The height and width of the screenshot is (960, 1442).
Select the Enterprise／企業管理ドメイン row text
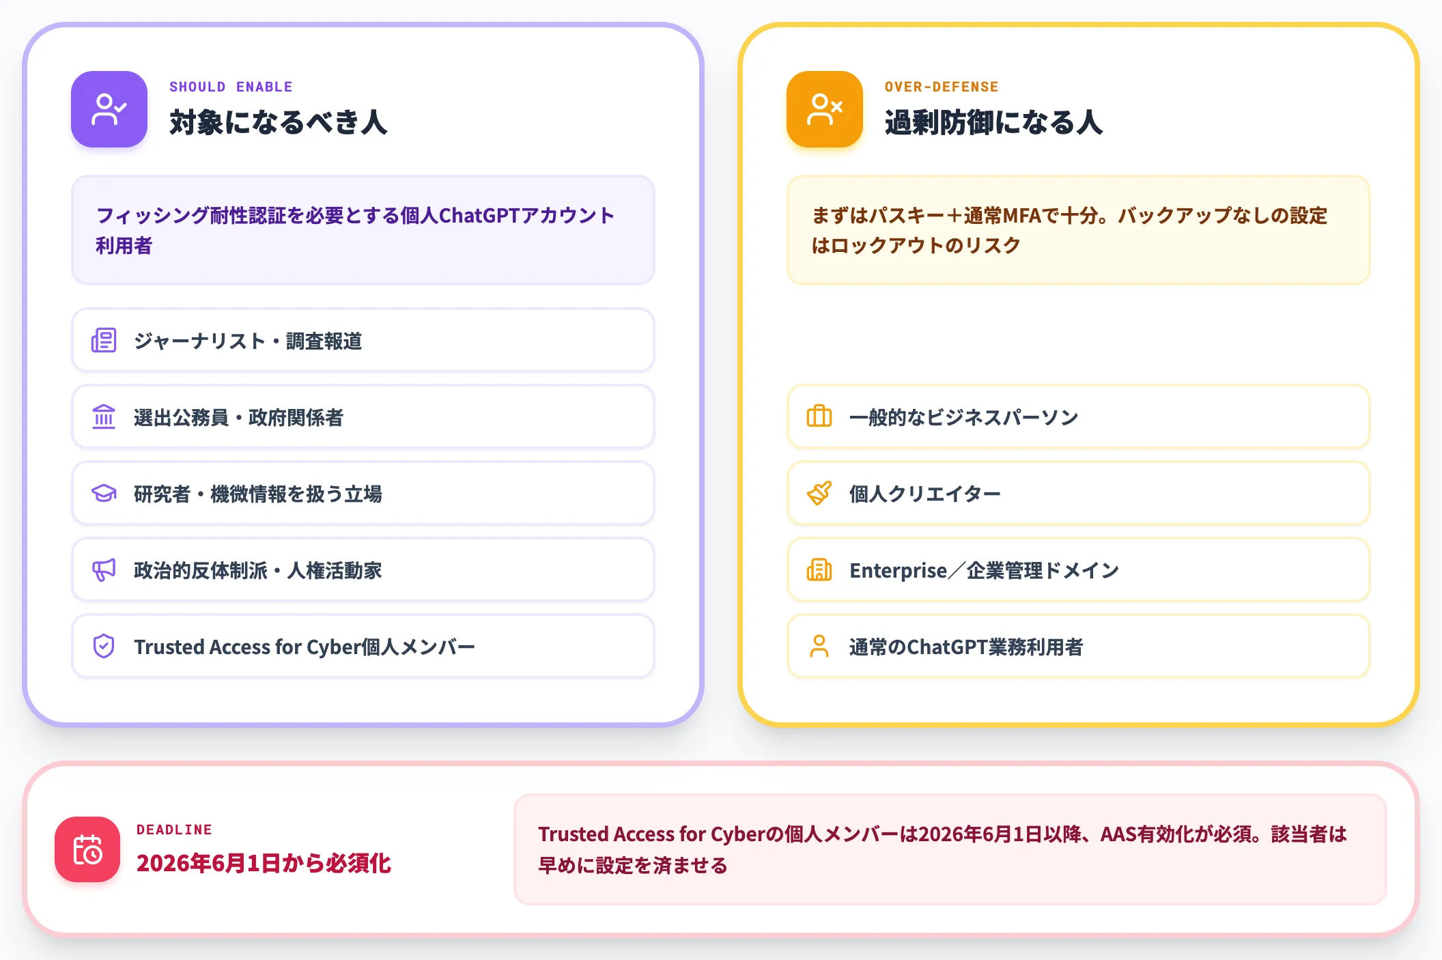pos(984,570)
